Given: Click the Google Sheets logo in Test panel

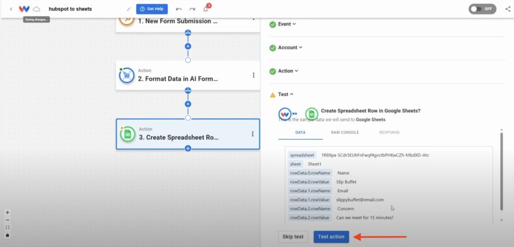Looking at the screenshot, I should tap(311, 114).
